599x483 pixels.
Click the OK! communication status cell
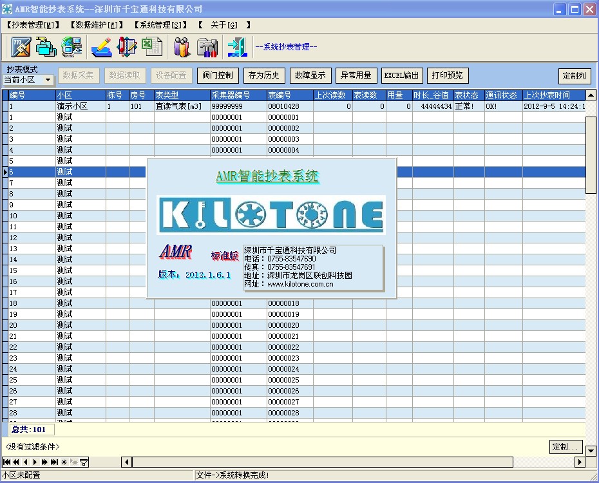point(504,106)
